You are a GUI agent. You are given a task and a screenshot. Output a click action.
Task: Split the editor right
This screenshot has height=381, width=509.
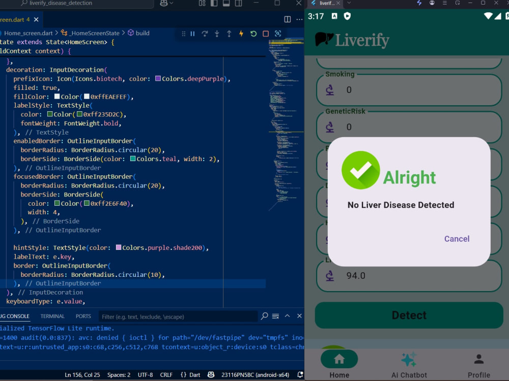(287, 19)
